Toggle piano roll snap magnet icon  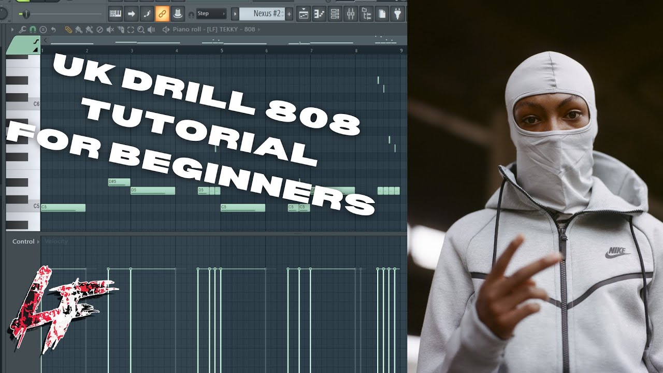(x=33, y=30)
